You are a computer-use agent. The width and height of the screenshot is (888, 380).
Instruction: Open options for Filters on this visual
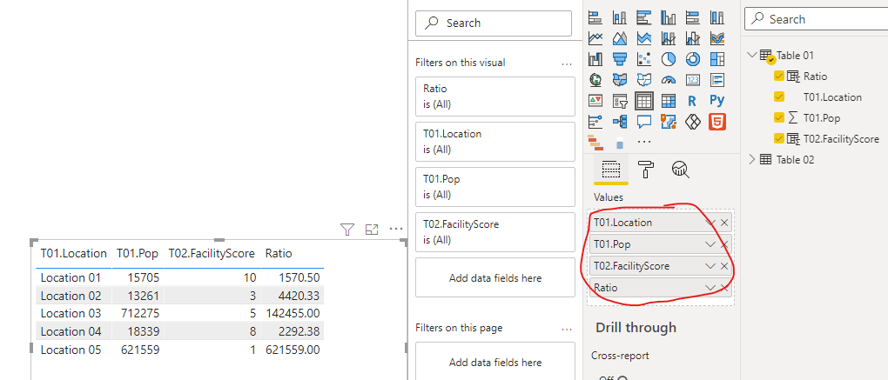(567, 64)
